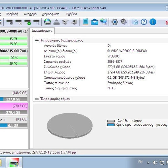This screenshot has width=168, height=168.
Task: Click the 127,8 GB free space bar
Action: (x=13, y=99)
